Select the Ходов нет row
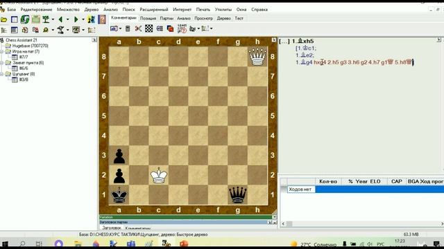This screenshot has width=444, height=249. pyautogui.click(x=366, y=190)
